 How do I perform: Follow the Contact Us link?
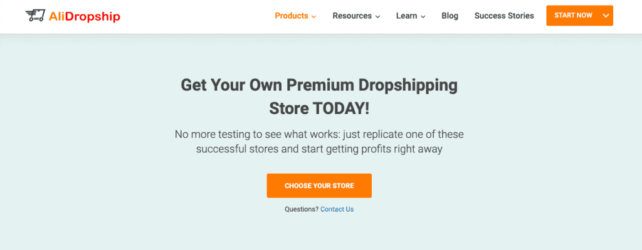(x=337, y=209)
